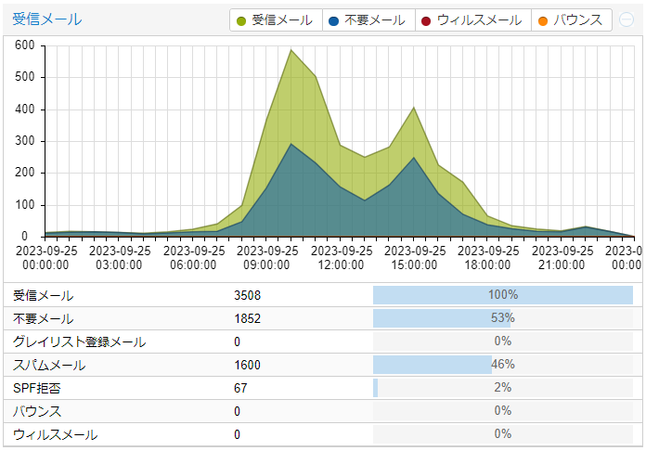Viewport: 646px width, 451px height.
Task: Select the 不要メール row label in table
Action: tap(44, 318)
